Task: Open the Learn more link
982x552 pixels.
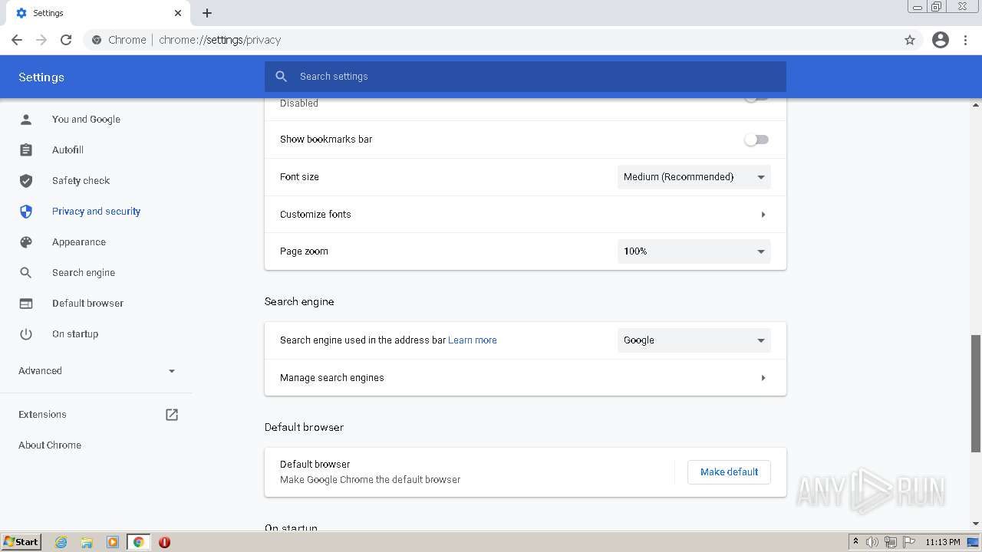Action: coord(473,340)
